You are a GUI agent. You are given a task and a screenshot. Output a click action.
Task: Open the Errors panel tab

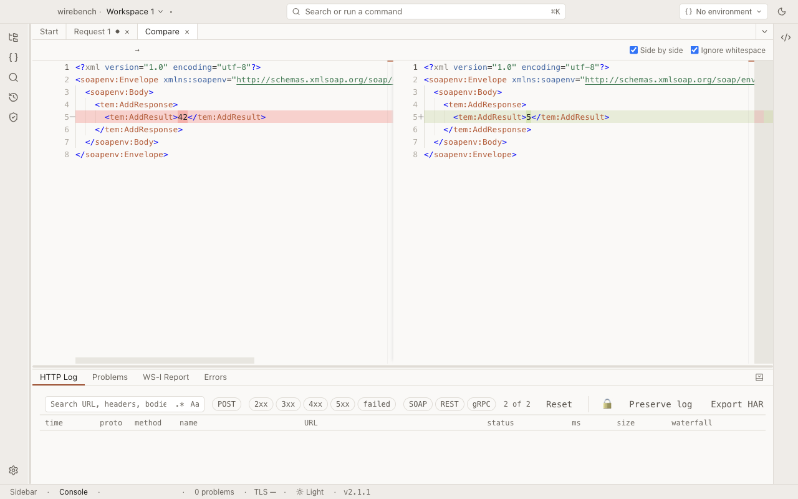pyautogui.click(x=216, y=377)
